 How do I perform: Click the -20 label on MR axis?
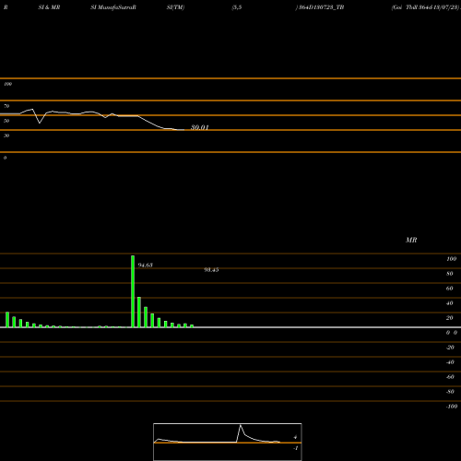tap(450, 348)
